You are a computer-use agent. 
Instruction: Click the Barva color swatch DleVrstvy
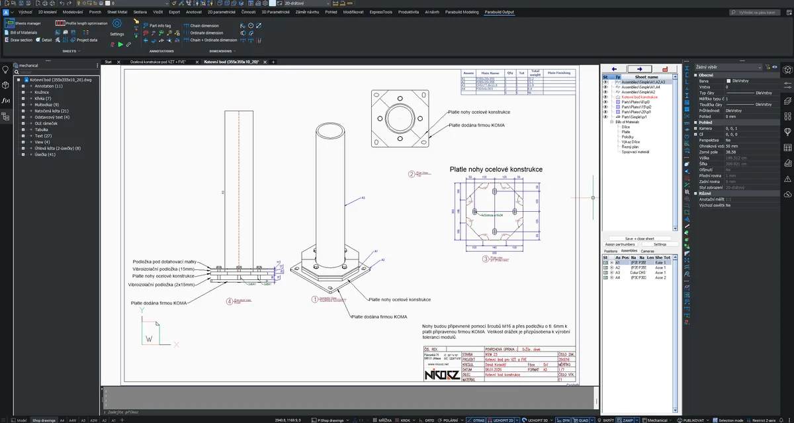pyautogui.click(x=728, y=81)
